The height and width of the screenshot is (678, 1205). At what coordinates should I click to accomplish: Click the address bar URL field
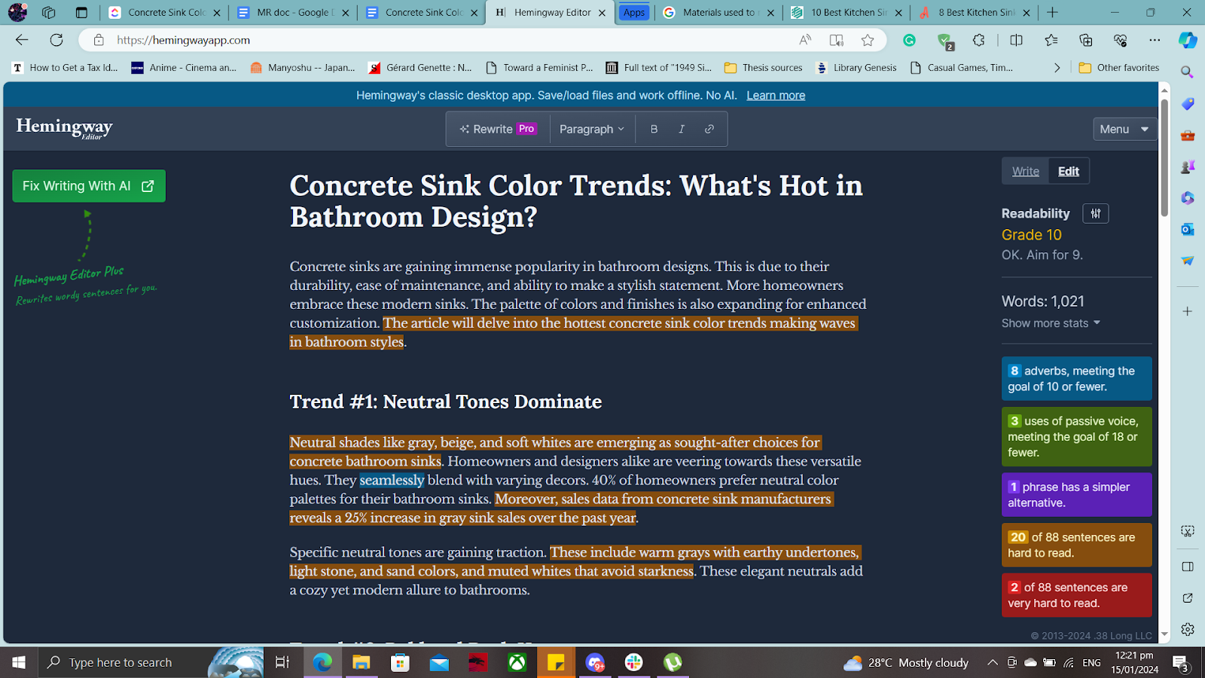tap(452, 40)
